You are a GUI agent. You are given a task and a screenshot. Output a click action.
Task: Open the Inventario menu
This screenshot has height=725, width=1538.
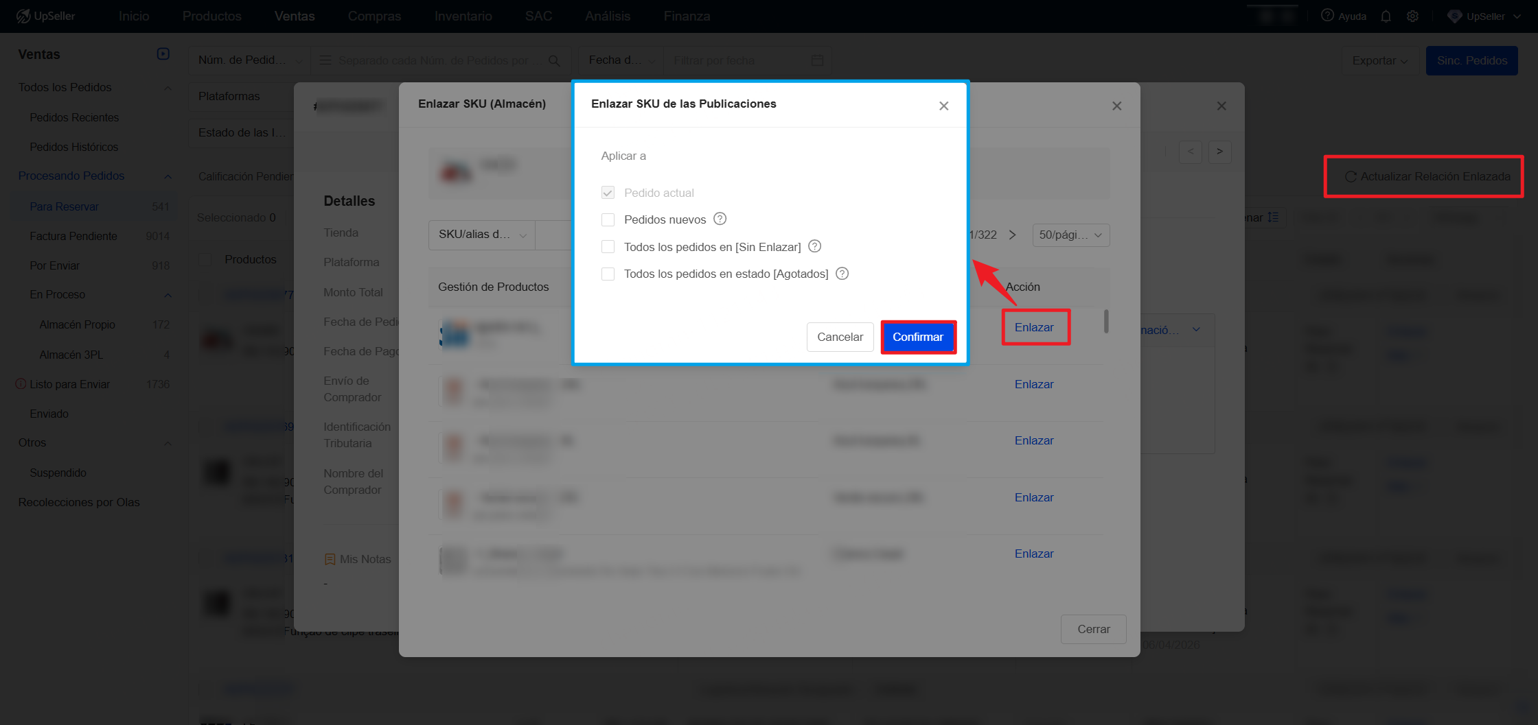click(x=463, y=16)
